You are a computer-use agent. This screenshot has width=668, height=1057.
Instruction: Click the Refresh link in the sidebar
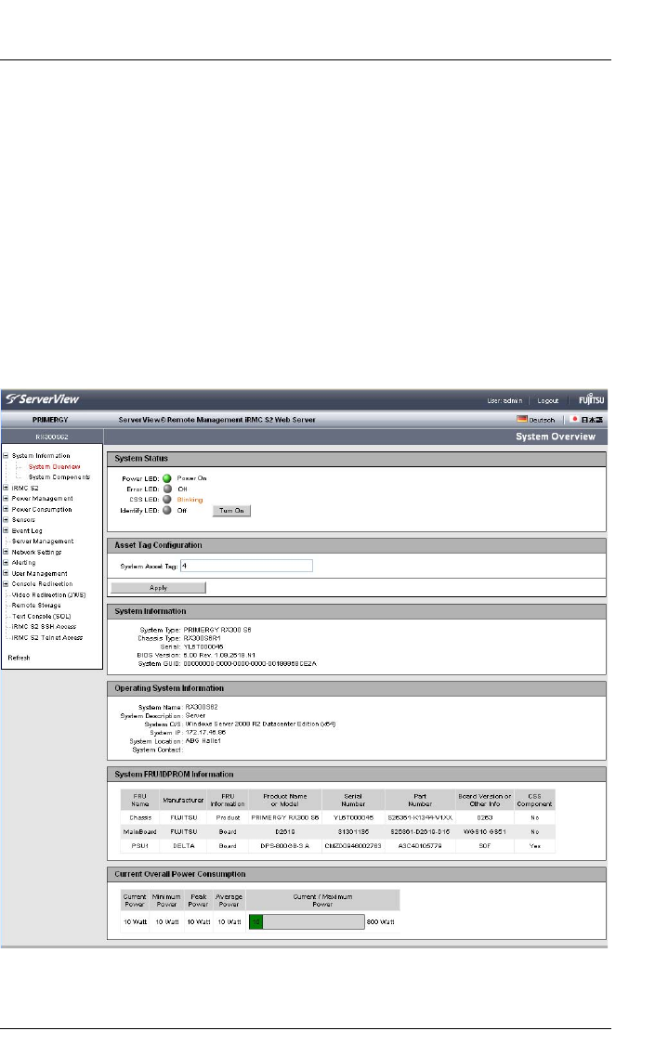(x=19, y=658)
